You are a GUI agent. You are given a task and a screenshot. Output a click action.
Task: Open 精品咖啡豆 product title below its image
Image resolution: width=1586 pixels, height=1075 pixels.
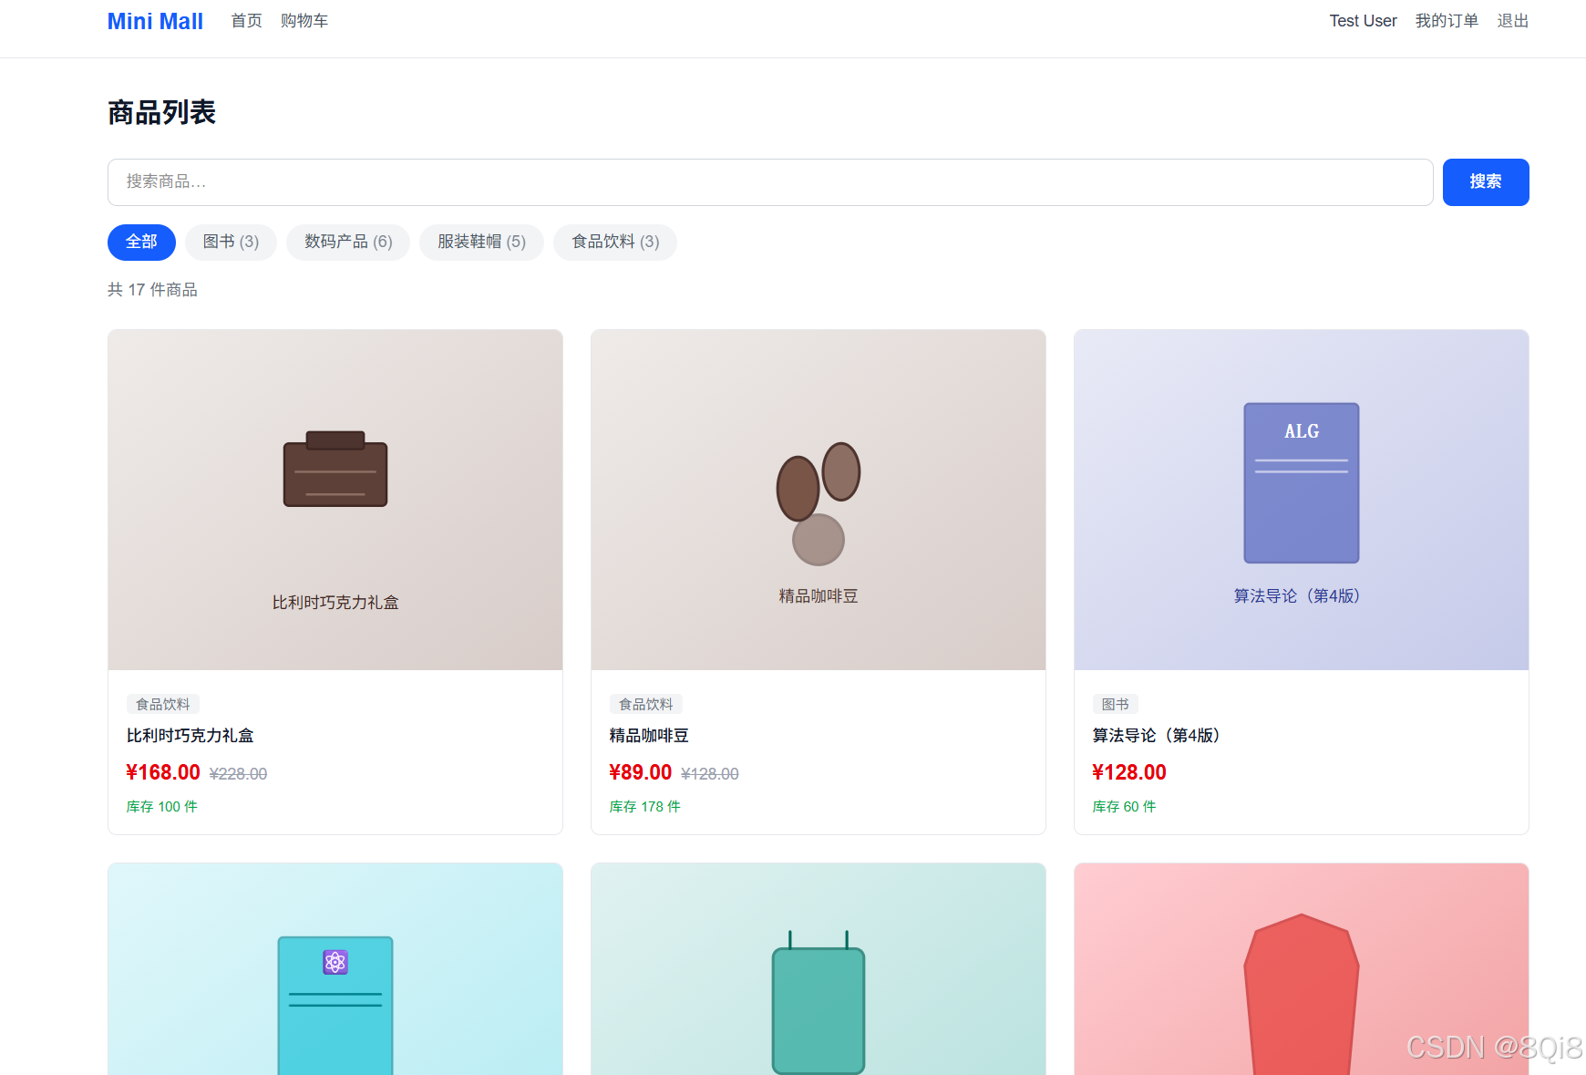(x=649, y=736)
